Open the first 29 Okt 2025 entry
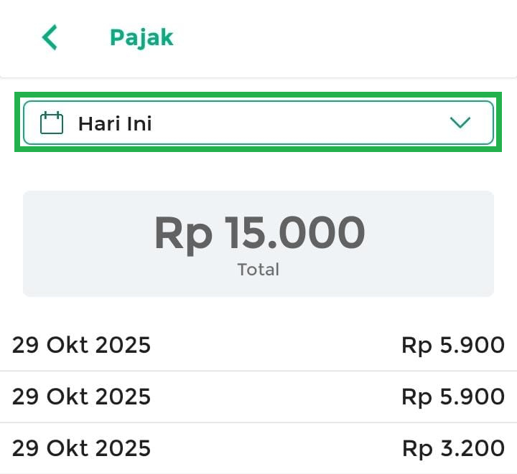 click(82, 346)
